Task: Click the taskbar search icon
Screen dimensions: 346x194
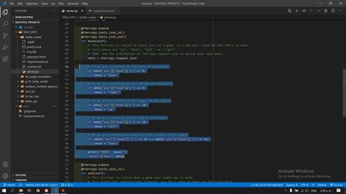Action: pyautogui.click(x=12, y=191)
